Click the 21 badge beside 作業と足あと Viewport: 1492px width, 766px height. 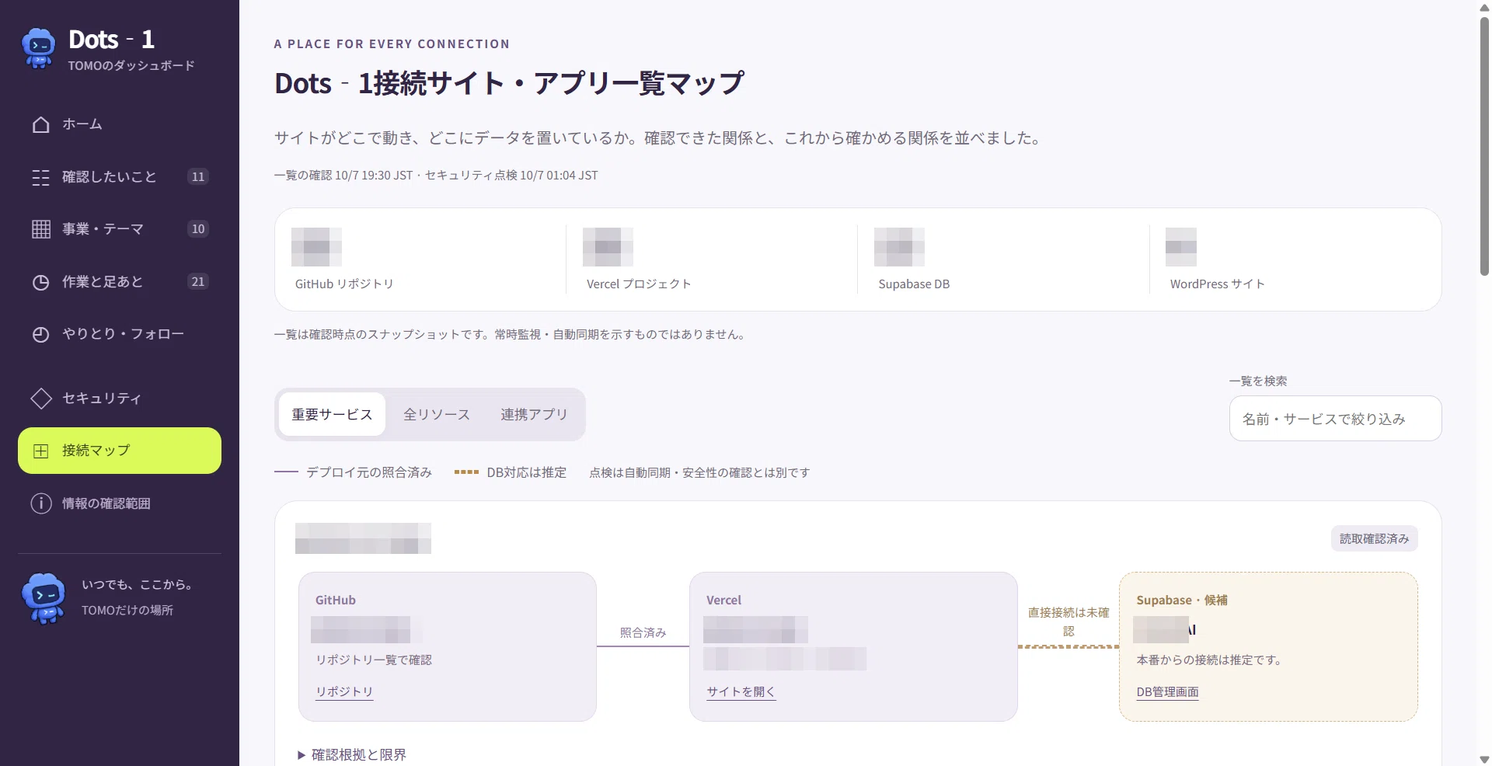(x=198, y=282)
